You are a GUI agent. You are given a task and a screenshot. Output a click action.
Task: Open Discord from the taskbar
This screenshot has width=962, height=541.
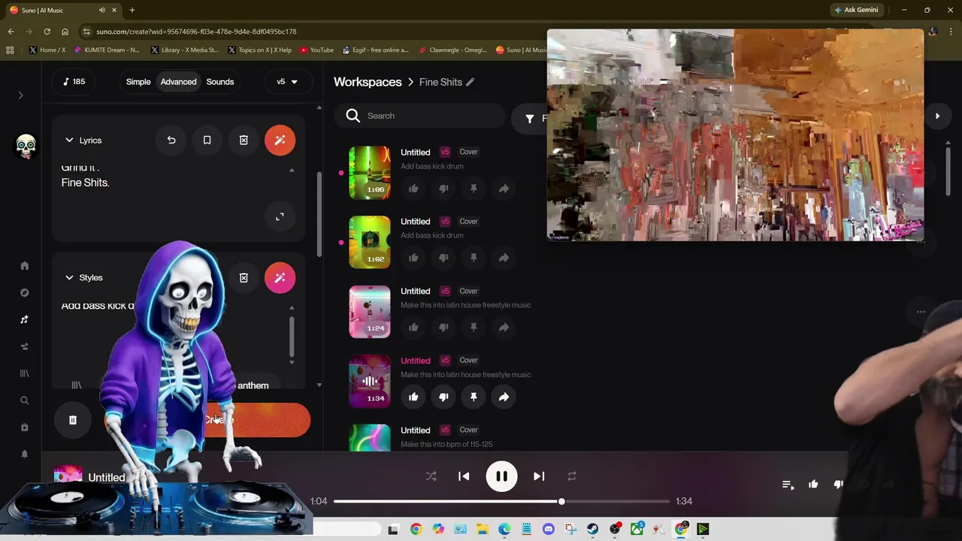tap(548, 529)
